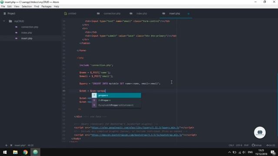Switch to the untitled tab
Viewport: 278px width, 156px height.
(72, 13)
